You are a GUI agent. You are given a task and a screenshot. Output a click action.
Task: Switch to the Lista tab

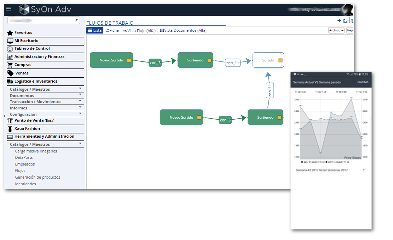95,30
